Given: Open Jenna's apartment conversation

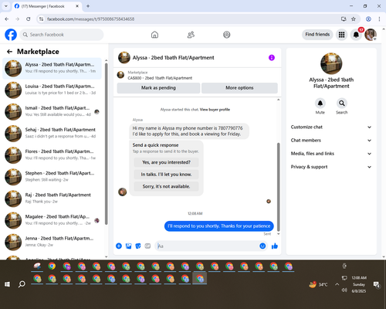Looking at the screenshot, I should [52, 242].
